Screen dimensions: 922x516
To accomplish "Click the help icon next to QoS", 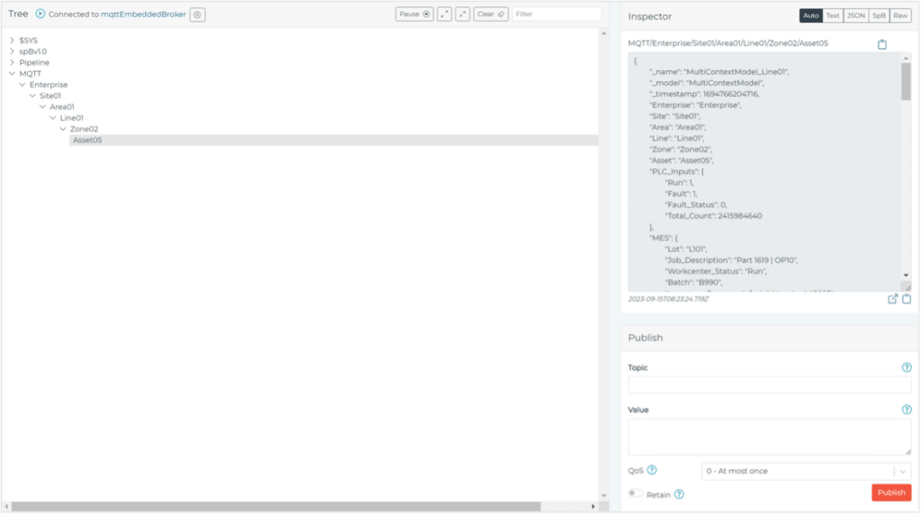I will [652, 470].
